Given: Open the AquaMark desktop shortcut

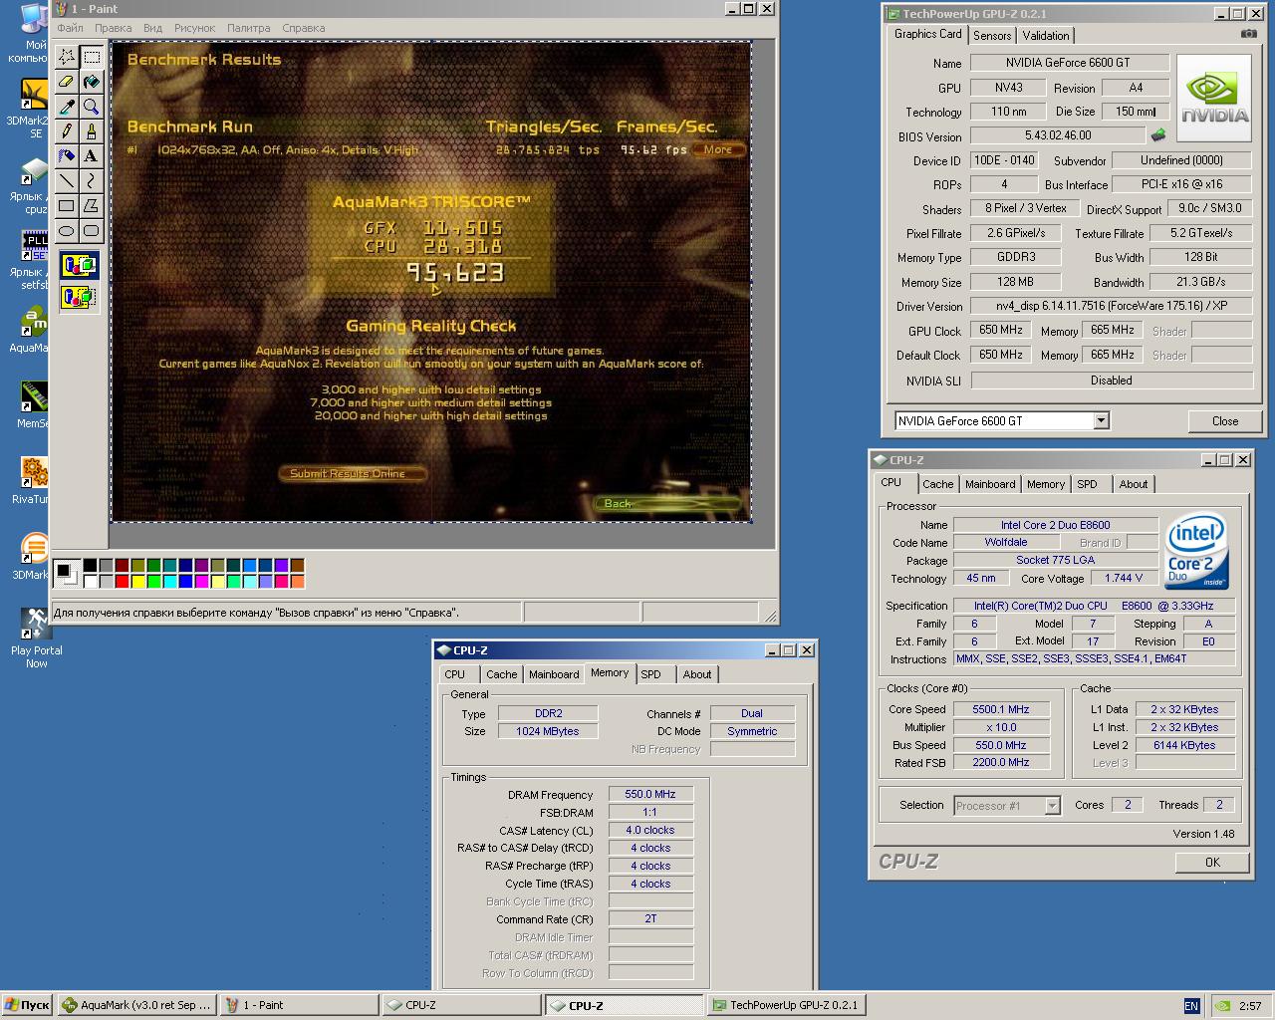Looking at the screenshot, I should point(34,331).
